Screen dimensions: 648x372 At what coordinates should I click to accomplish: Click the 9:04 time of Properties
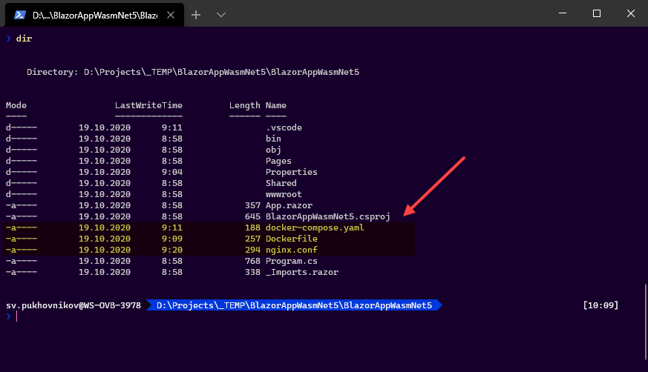click(172, 173)
